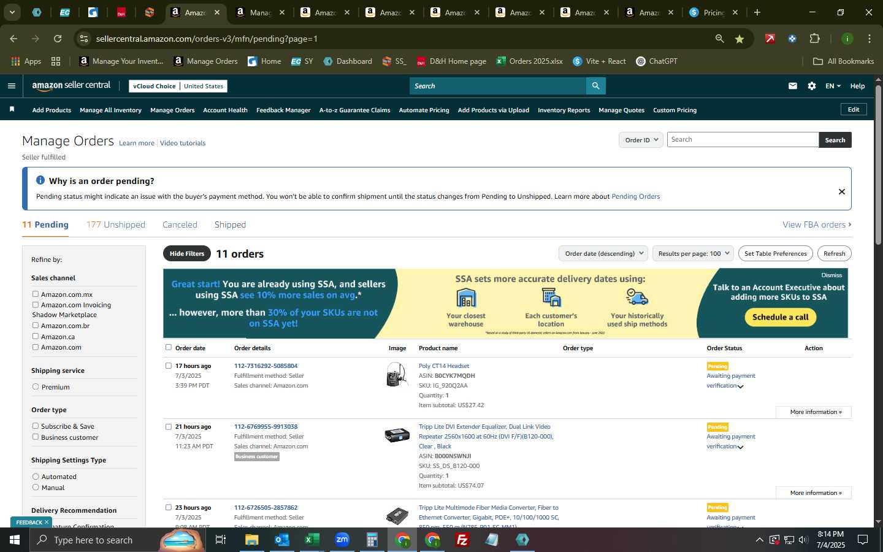Open Manage All Inventory in nav bar
This screenshot has height=552, width=883.
[x=110, y=110]
